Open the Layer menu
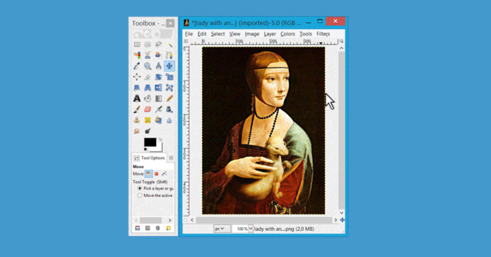Viewport: 491px width, 257px height. pyautogui.click(x=270, y=34)
